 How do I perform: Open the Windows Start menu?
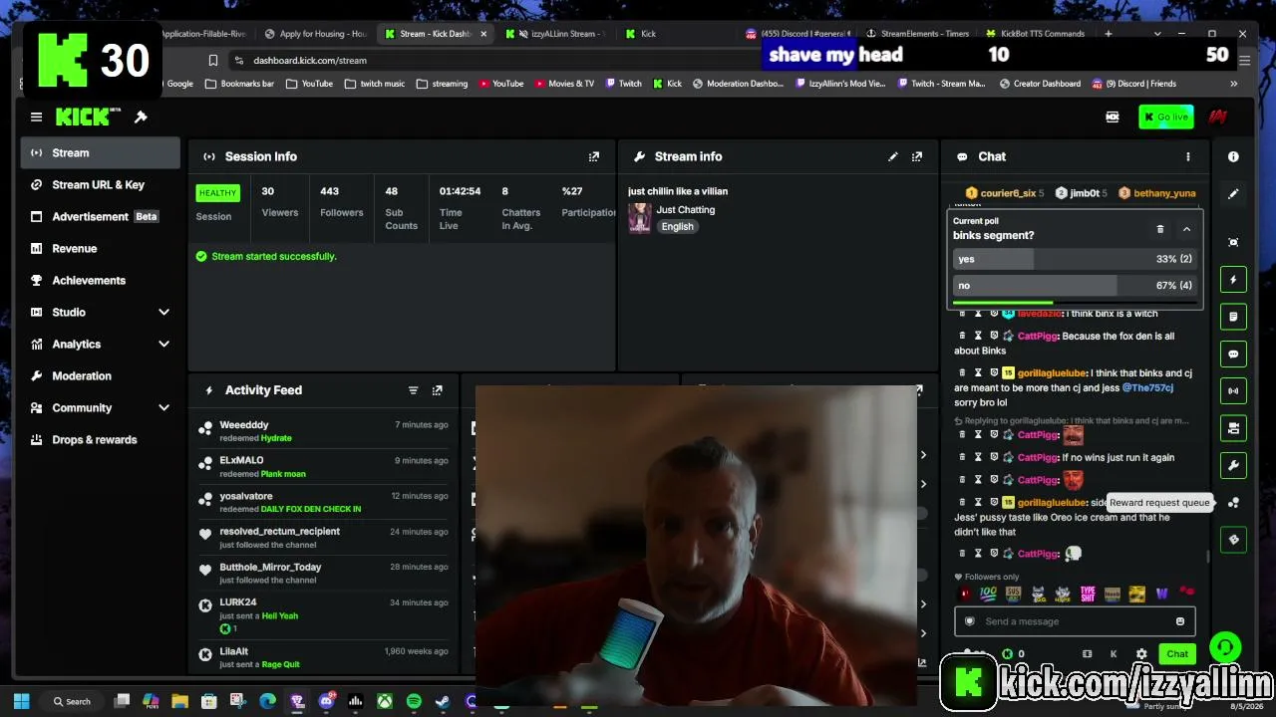click(21, 701)
